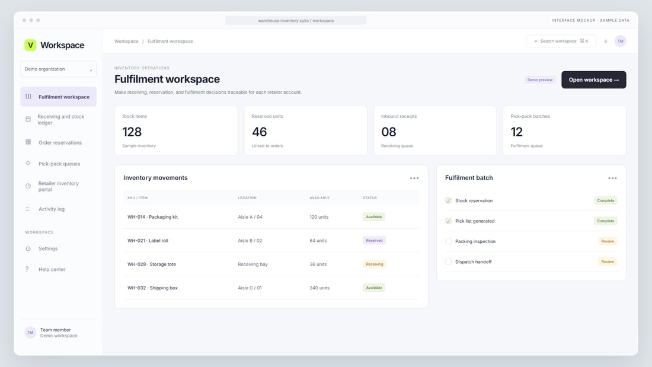Viewport: 652px width, 367px height.
Task: Click the Reserved status badge
Action: (374, 241)
